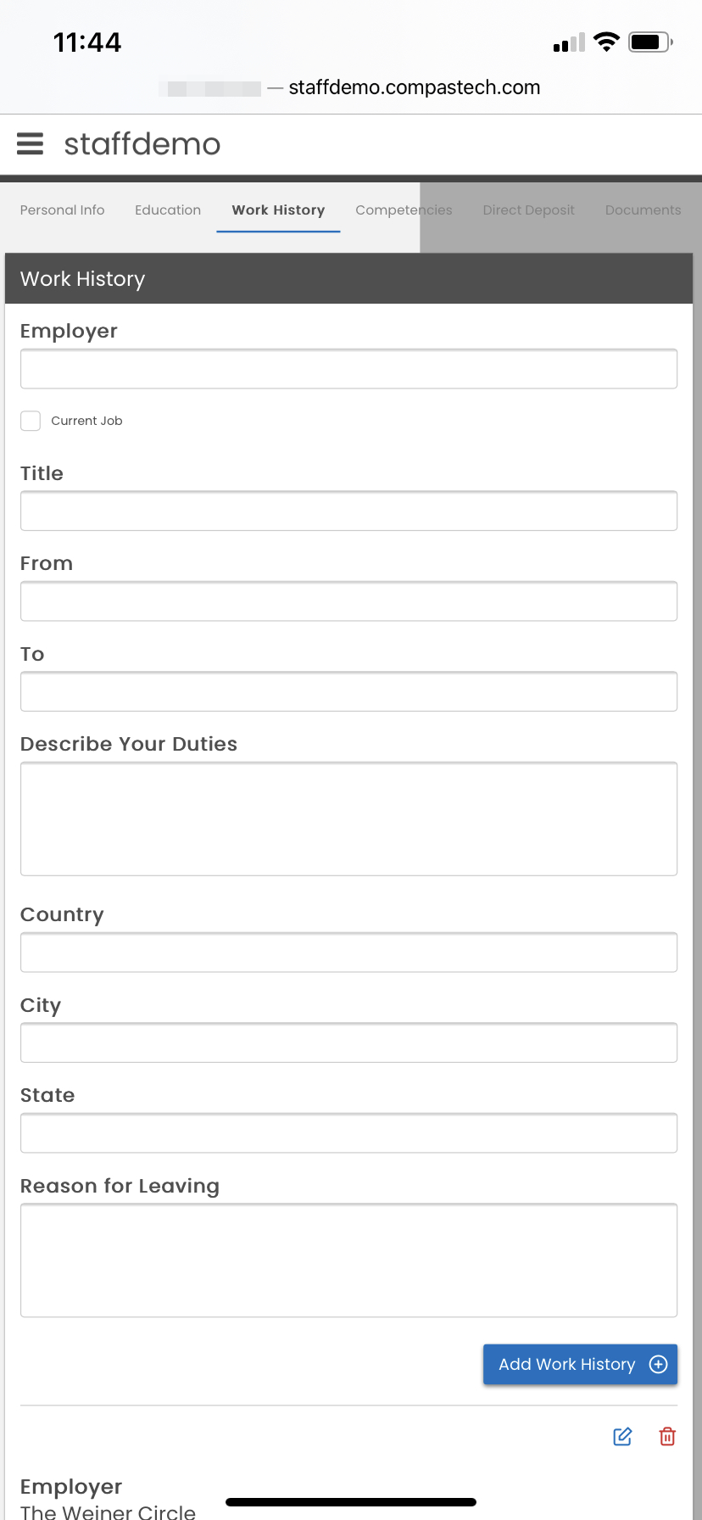Open the To date field
This screenshot has width=702, height=1520.
[348, 691]
